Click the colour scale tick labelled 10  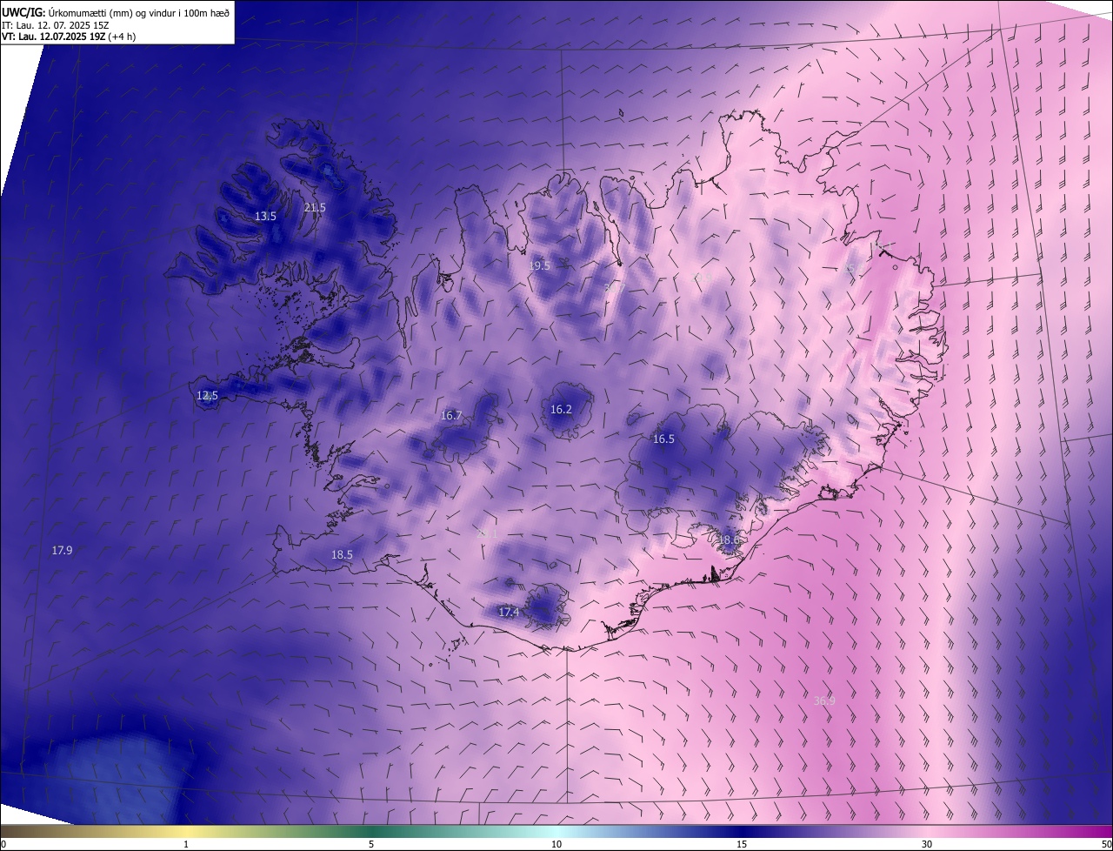[x=556, y=844]
